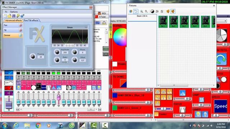The height and width of the screenshot is (129, 230).
Task: Click the Edit Step icon beside Effect Manager
Action: coord(97,23)
